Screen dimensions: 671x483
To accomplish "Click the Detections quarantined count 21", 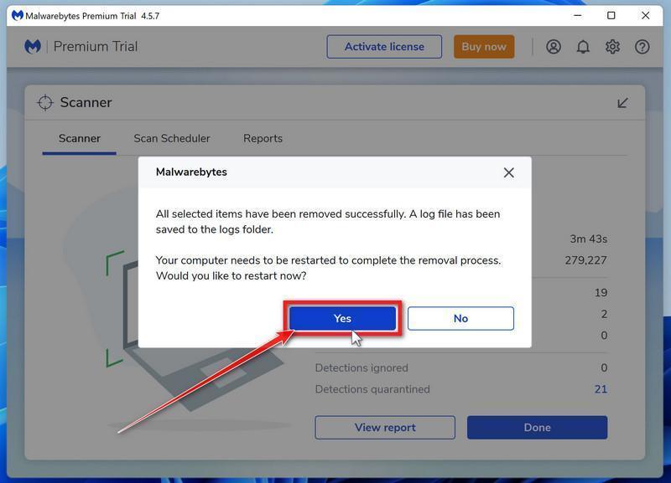I will pyautogui.click(x=601, y=389).
